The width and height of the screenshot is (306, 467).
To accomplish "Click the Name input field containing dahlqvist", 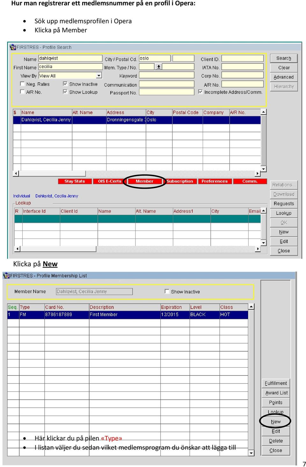I will pos(70,58).
